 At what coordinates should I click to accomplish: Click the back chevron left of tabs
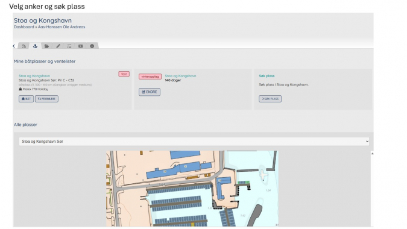14,46
